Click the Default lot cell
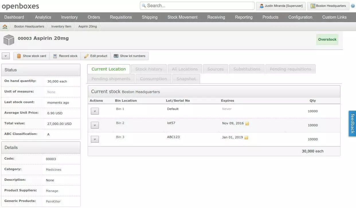This screenshot has height=208, width=356. tap(173, 109)
